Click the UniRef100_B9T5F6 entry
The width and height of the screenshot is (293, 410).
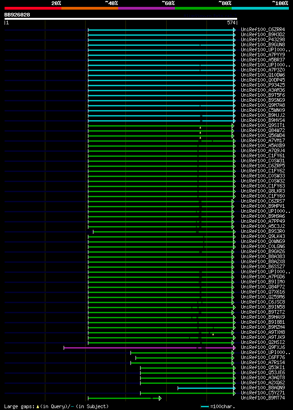click(263, 95)
